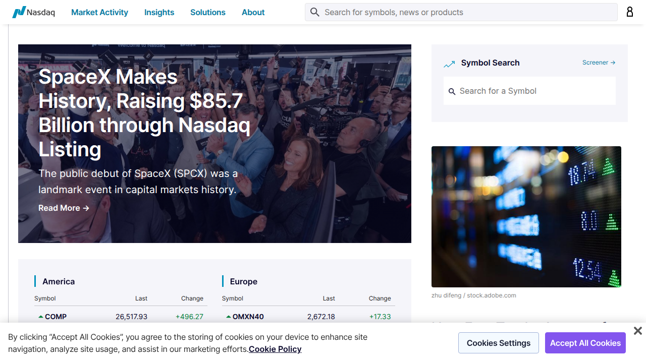Click the header search magnifier icon
646x363 pixels.
pyautogui.click(x=315, y=12)
